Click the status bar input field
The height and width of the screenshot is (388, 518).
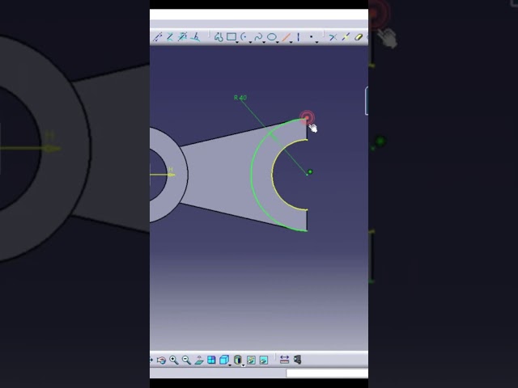point(327,373)
